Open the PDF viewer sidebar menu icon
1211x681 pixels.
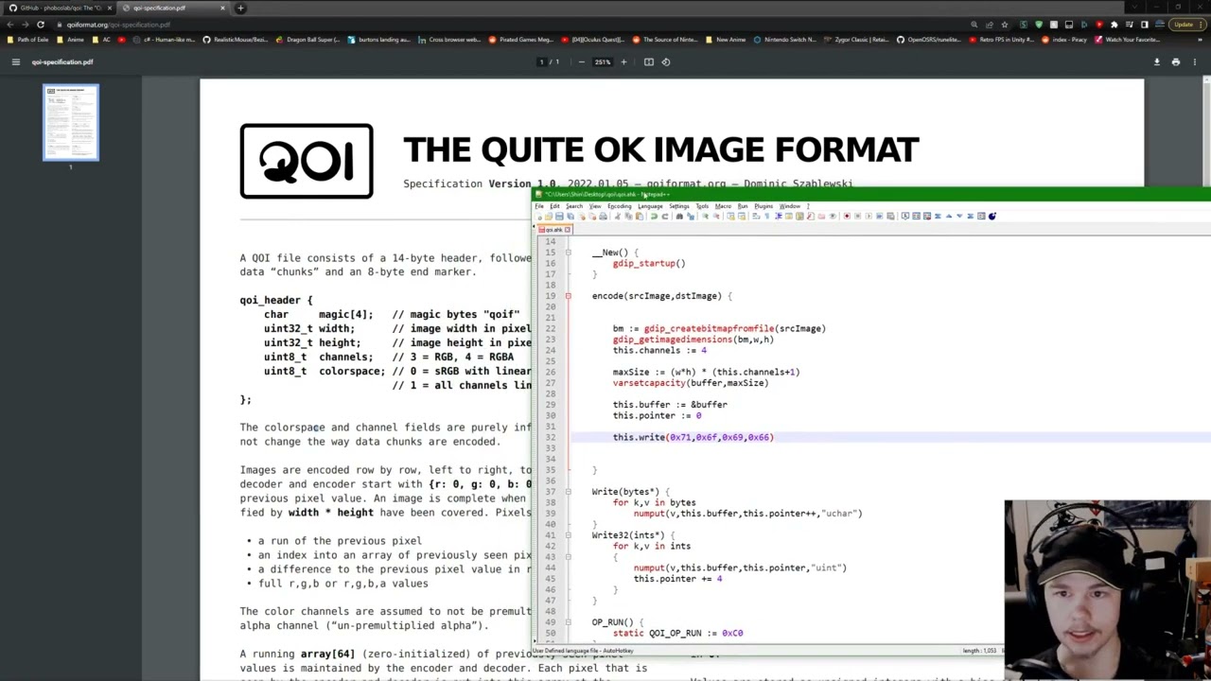[x=15, y=61]
